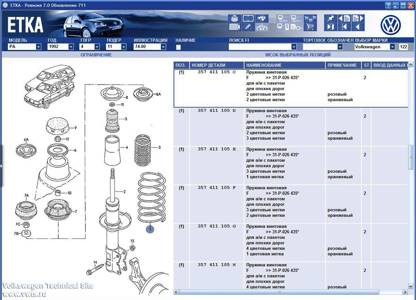Image resolution: width=416 pixels, height=300 pixels.
Task: Click the pencil edit icon
Action: (248, 27)
